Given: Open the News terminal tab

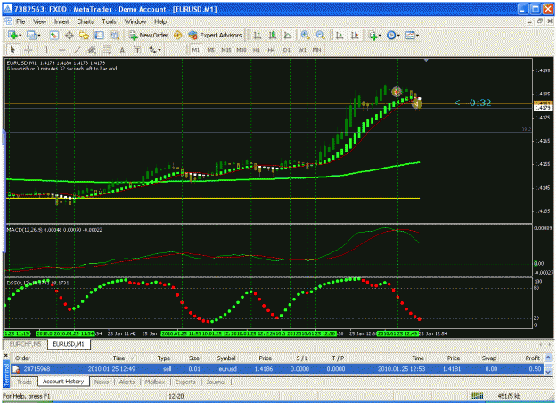Looking at the screenshot, I should point(102,382).
